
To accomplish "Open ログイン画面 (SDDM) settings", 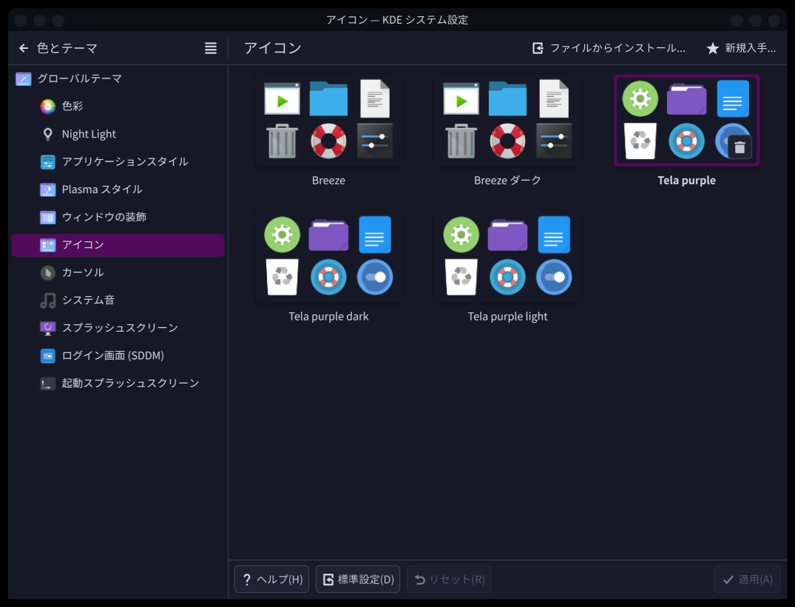I will [x=118, y=356].
